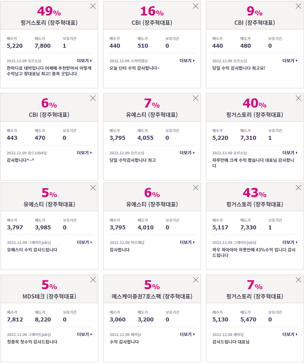
Task: Expand 더보기 on the 40% 핑거스토리 review
Action: [290, 153]
